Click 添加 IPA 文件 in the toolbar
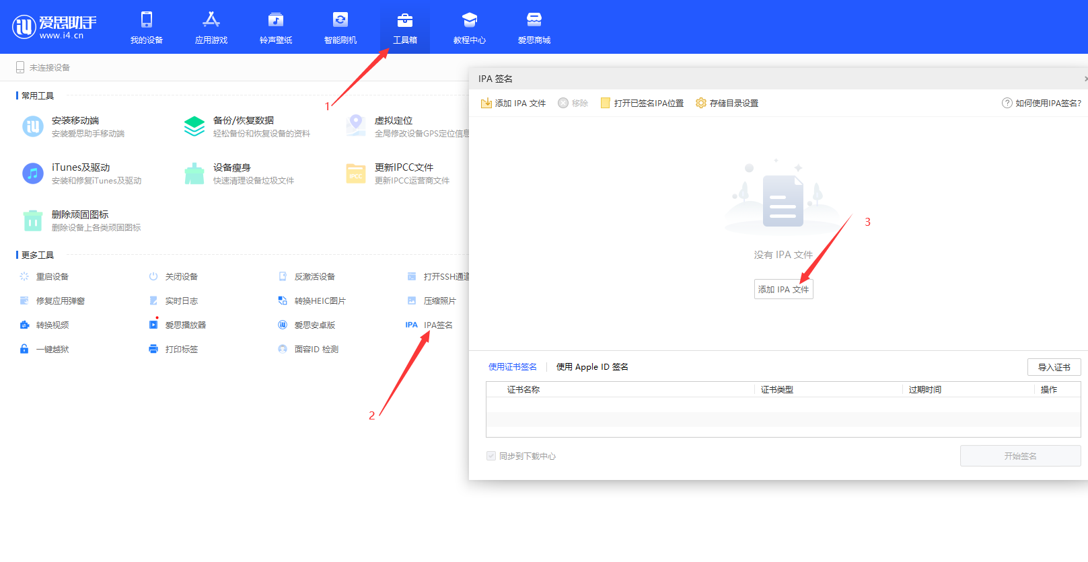This screenshot has height=562, width=1088. (x=513, y=103)
